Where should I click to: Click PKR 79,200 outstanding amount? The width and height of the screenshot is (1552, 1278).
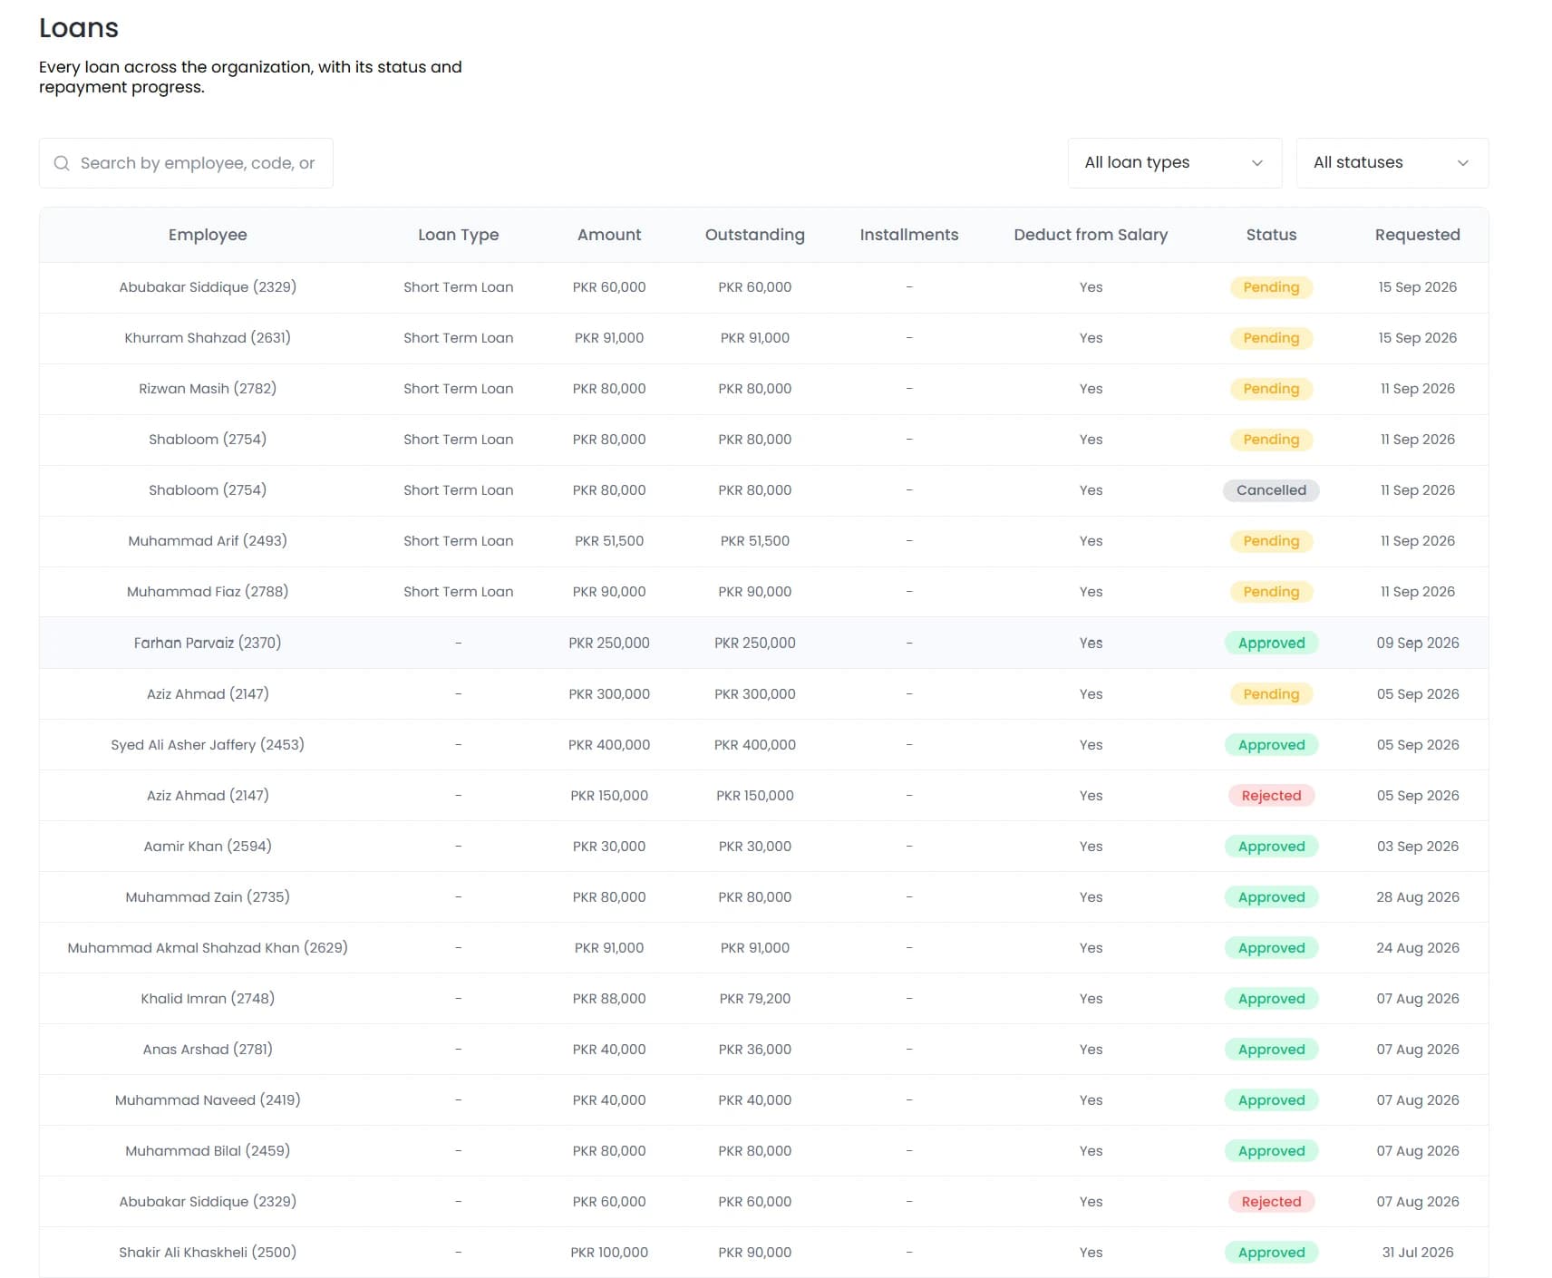coord(754,999)
